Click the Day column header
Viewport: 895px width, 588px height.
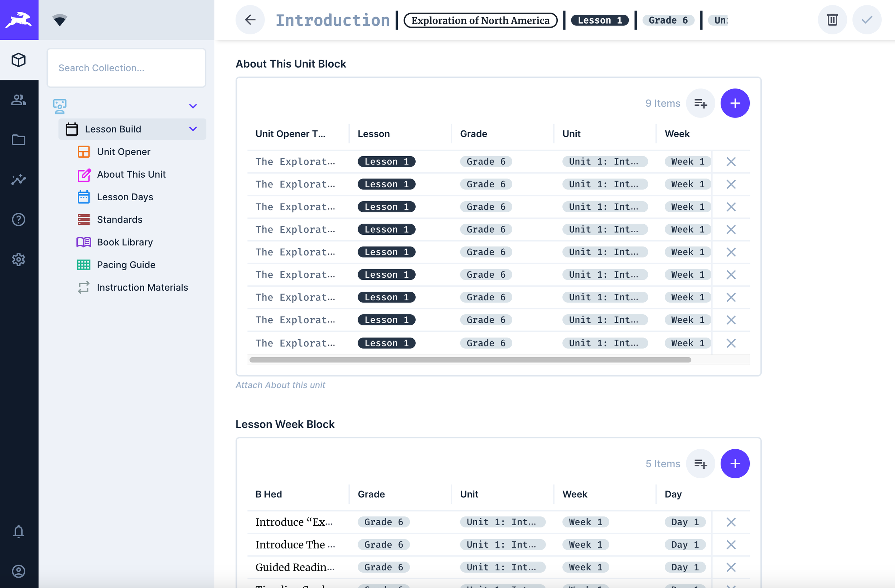[673, 494]
